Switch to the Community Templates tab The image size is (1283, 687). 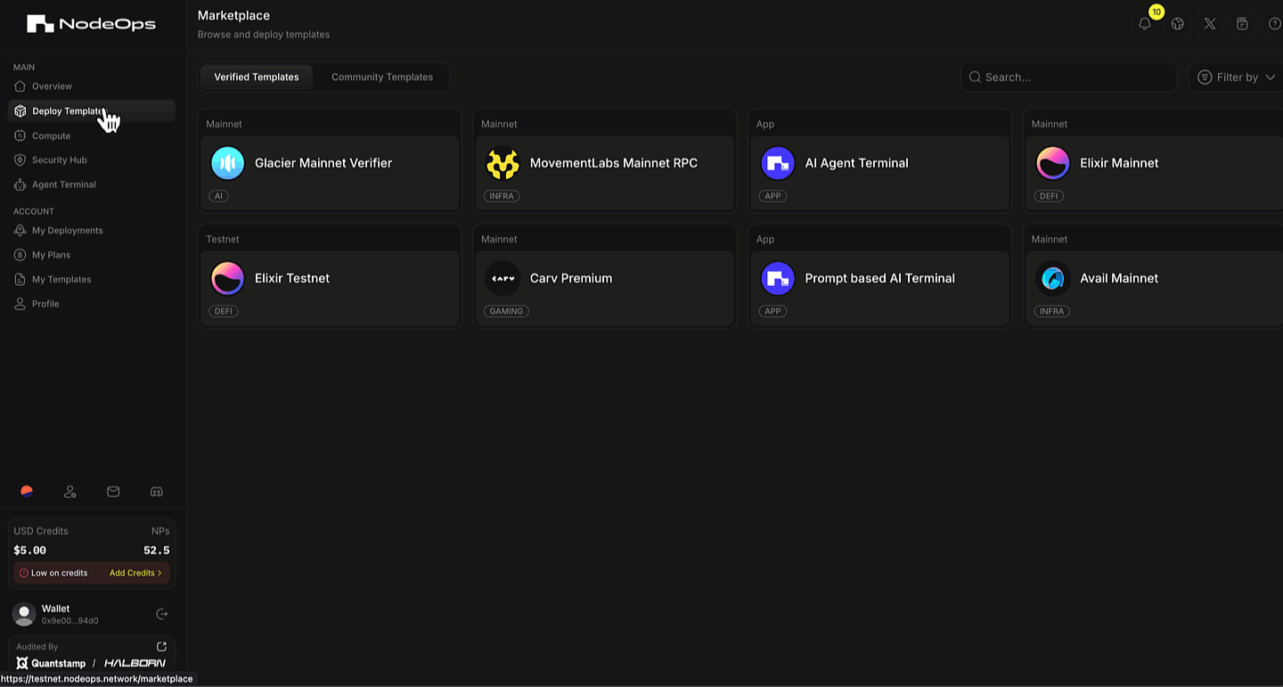(382, 78)
